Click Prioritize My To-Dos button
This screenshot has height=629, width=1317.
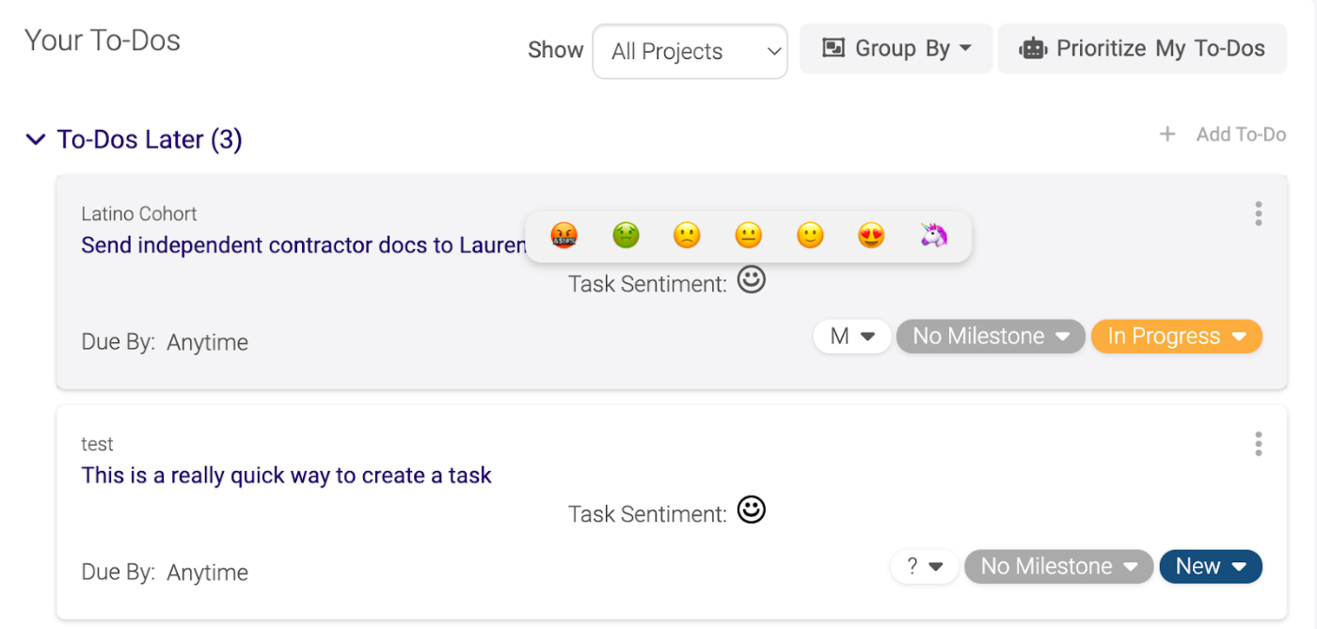(x=1142, y=49)
